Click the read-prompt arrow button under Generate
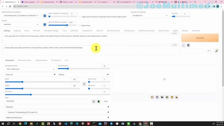The width and height of the screenshot is (224, 126). click(183, 45)
